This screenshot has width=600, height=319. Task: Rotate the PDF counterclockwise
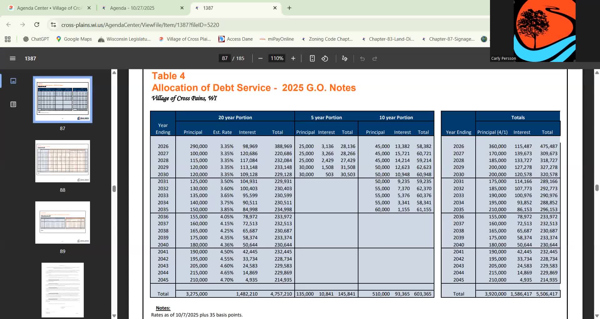point(325,58)
